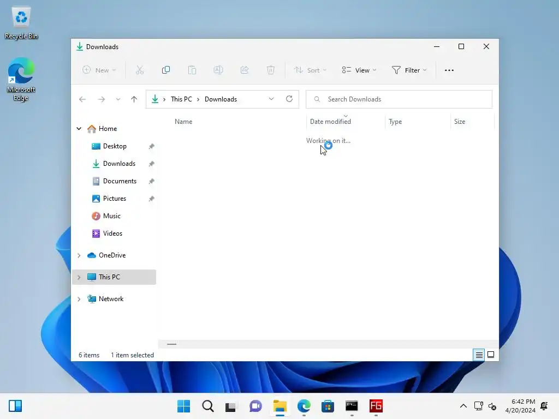
Task: Click the Delete trash icon
Action: (271, 70)
